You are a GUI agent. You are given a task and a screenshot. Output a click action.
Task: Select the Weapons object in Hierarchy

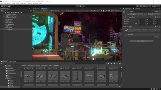pyautogui.click(x=11, y=24)
